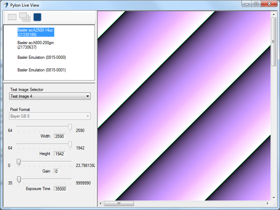
Task: Select Basler Emulation (0815-0001) device
Action: 42,70
